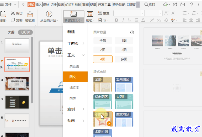Choose the 竖向图区 layout tile
This screenshot has height=137, width=202.
tap(124, 84)
